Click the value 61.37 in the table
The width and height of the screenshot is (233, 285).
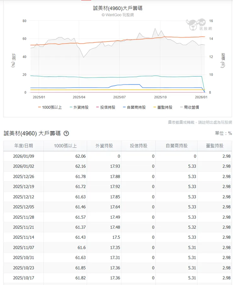(81, 227)
